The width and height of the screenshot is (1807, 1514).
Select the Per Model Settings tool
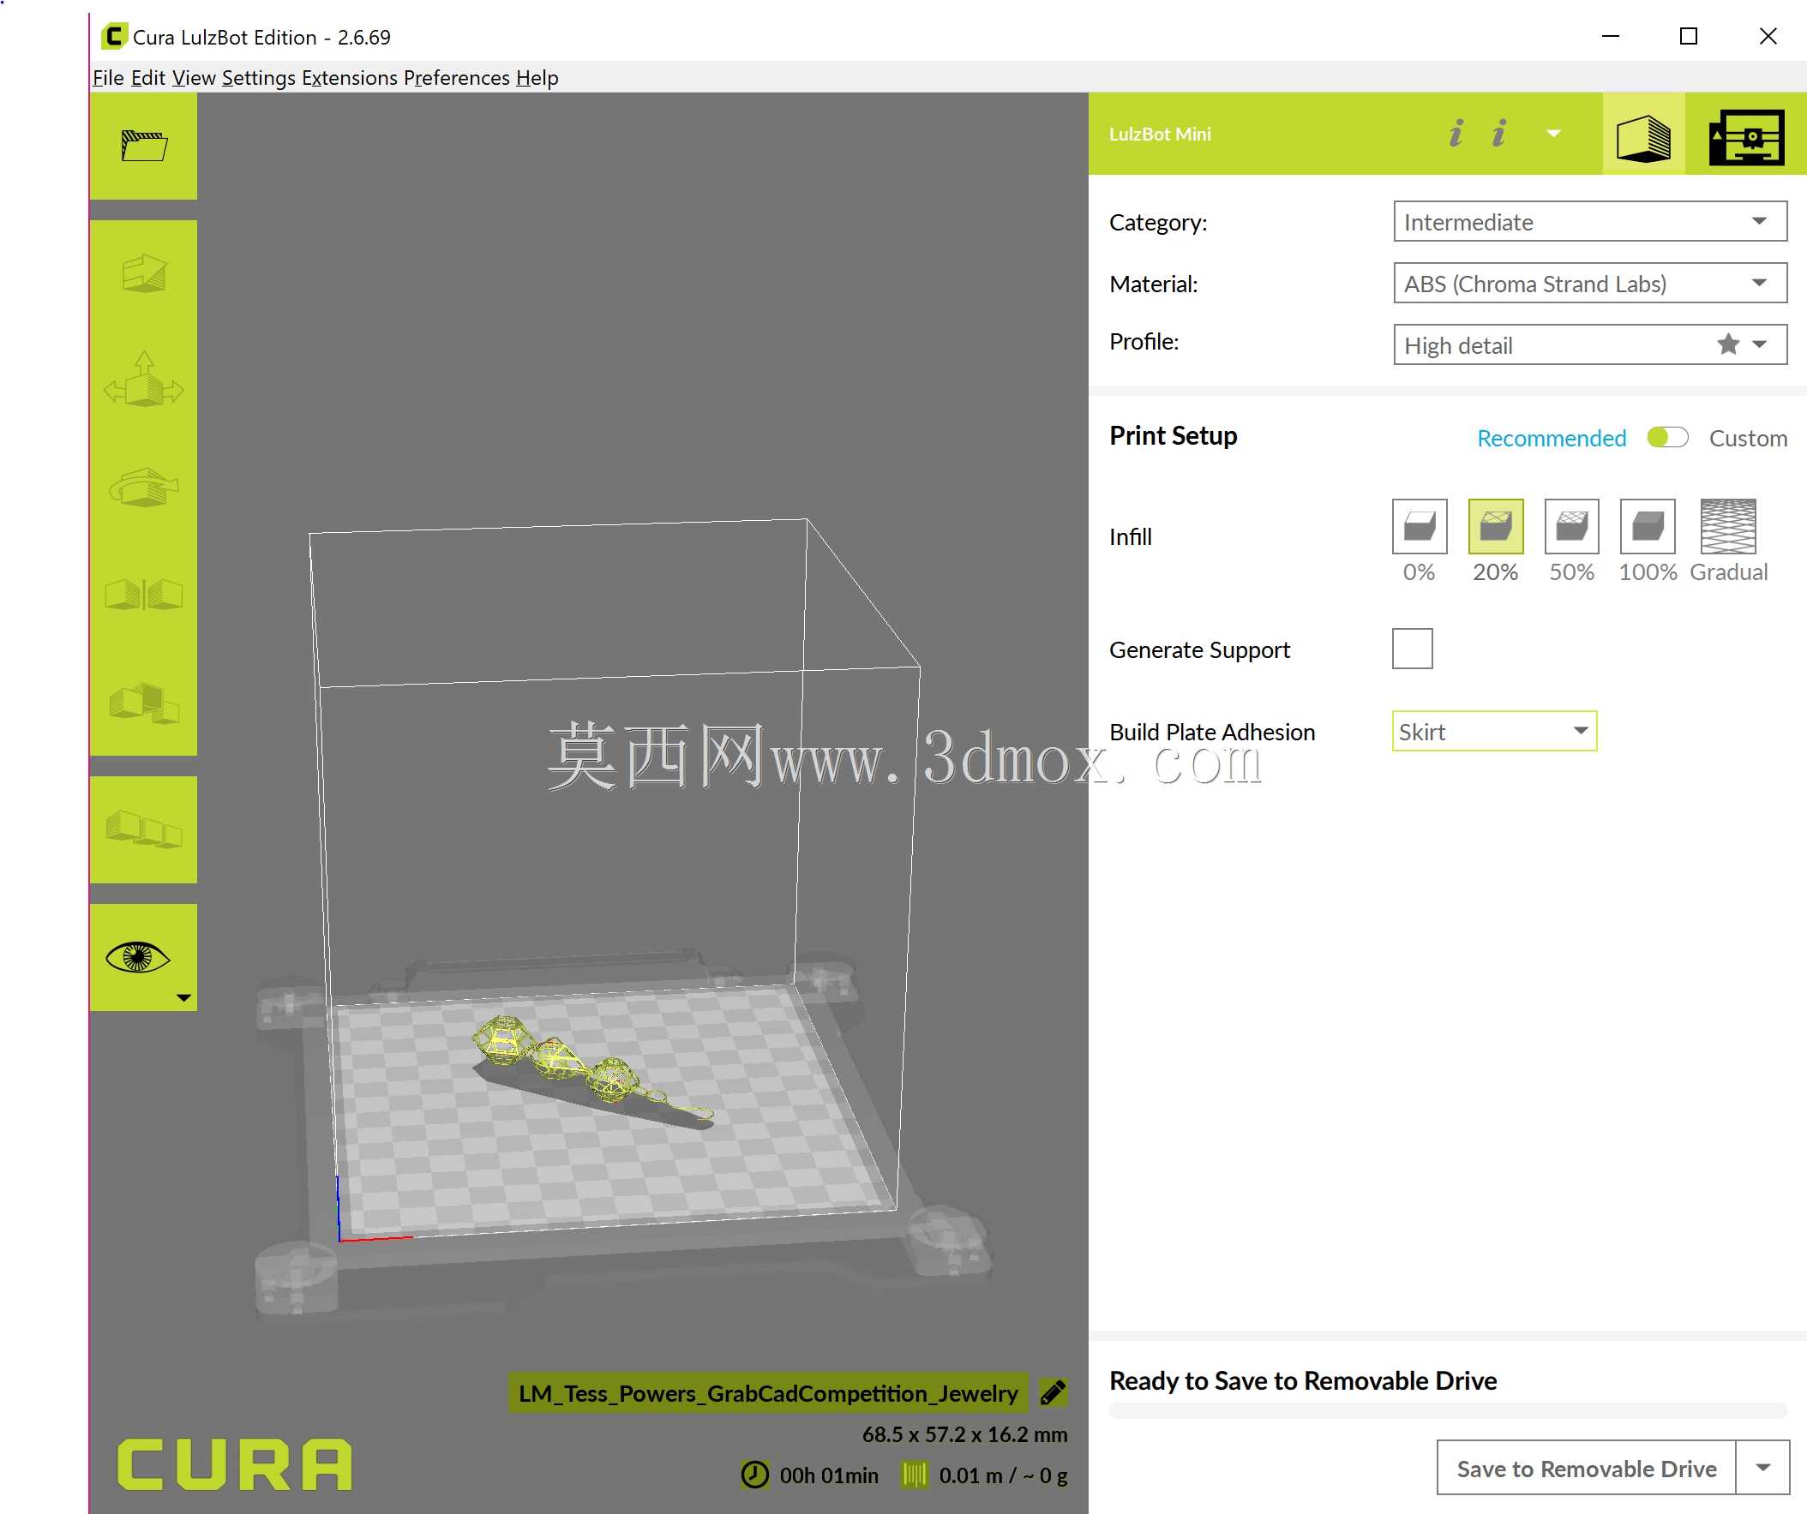144,701
